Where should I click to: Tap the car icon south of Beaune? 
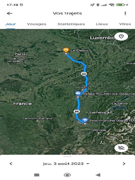pyautogui.click(x=77, y=111)
